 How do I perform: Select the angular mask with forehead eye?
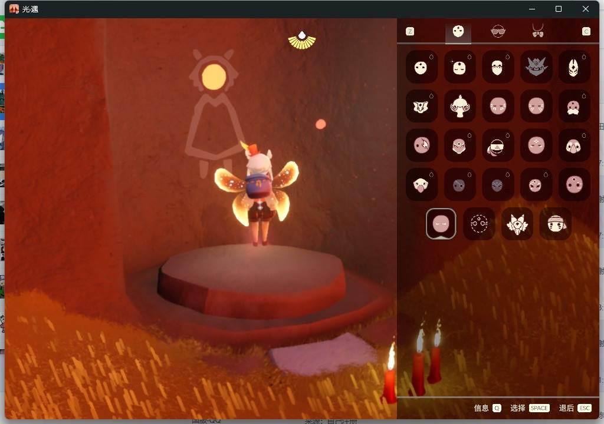459,145
